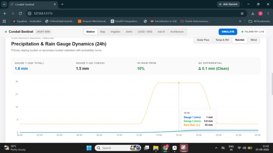The height and width of the screenshot is (153, 273).
Task: Switch to the Map tab
Action: [103, 32]
